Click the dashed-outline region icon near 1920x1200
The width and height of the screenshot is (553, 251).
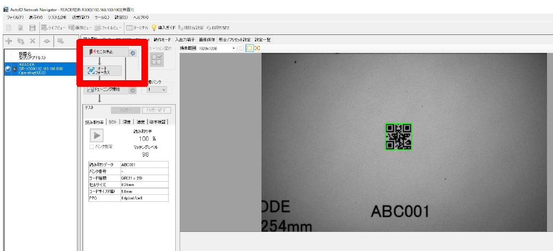click(x=242, y=48)
